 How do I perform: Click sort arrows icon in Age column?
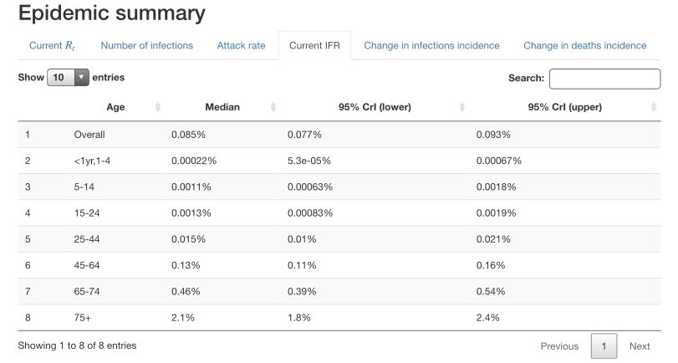(158, 107)
